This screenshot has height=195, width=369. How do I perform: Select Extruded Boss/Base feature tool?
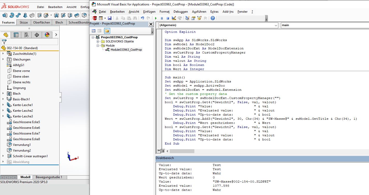tap(5, 15)
